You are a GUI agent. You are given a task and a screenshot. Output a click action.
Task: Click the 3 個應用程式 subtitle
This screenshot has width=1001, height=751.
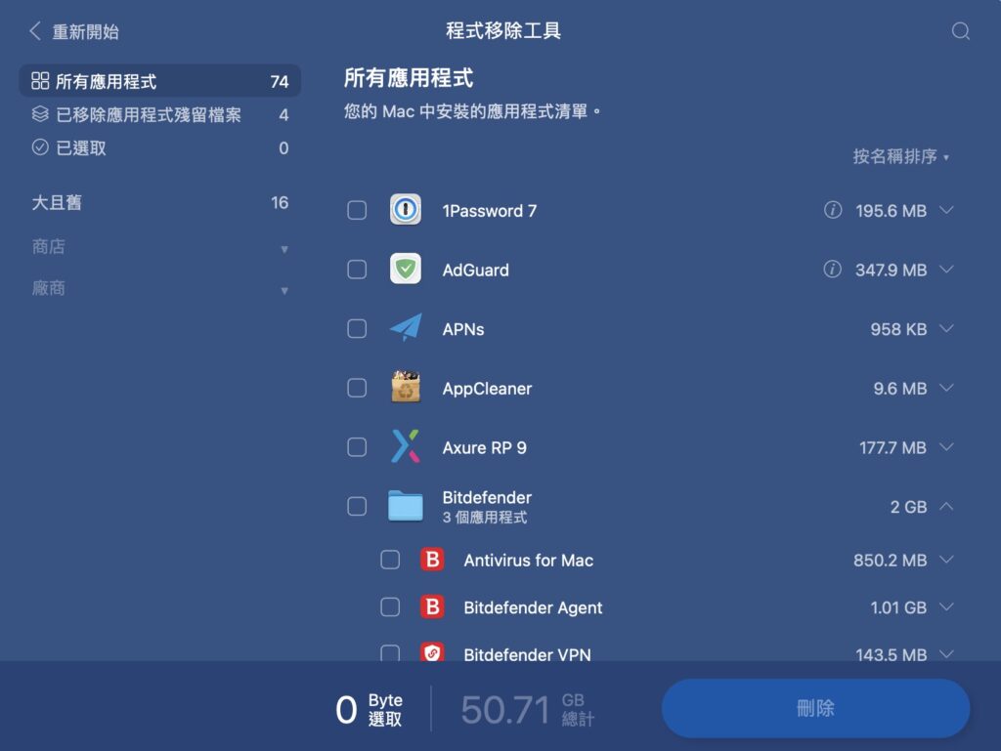coord(485,517)
